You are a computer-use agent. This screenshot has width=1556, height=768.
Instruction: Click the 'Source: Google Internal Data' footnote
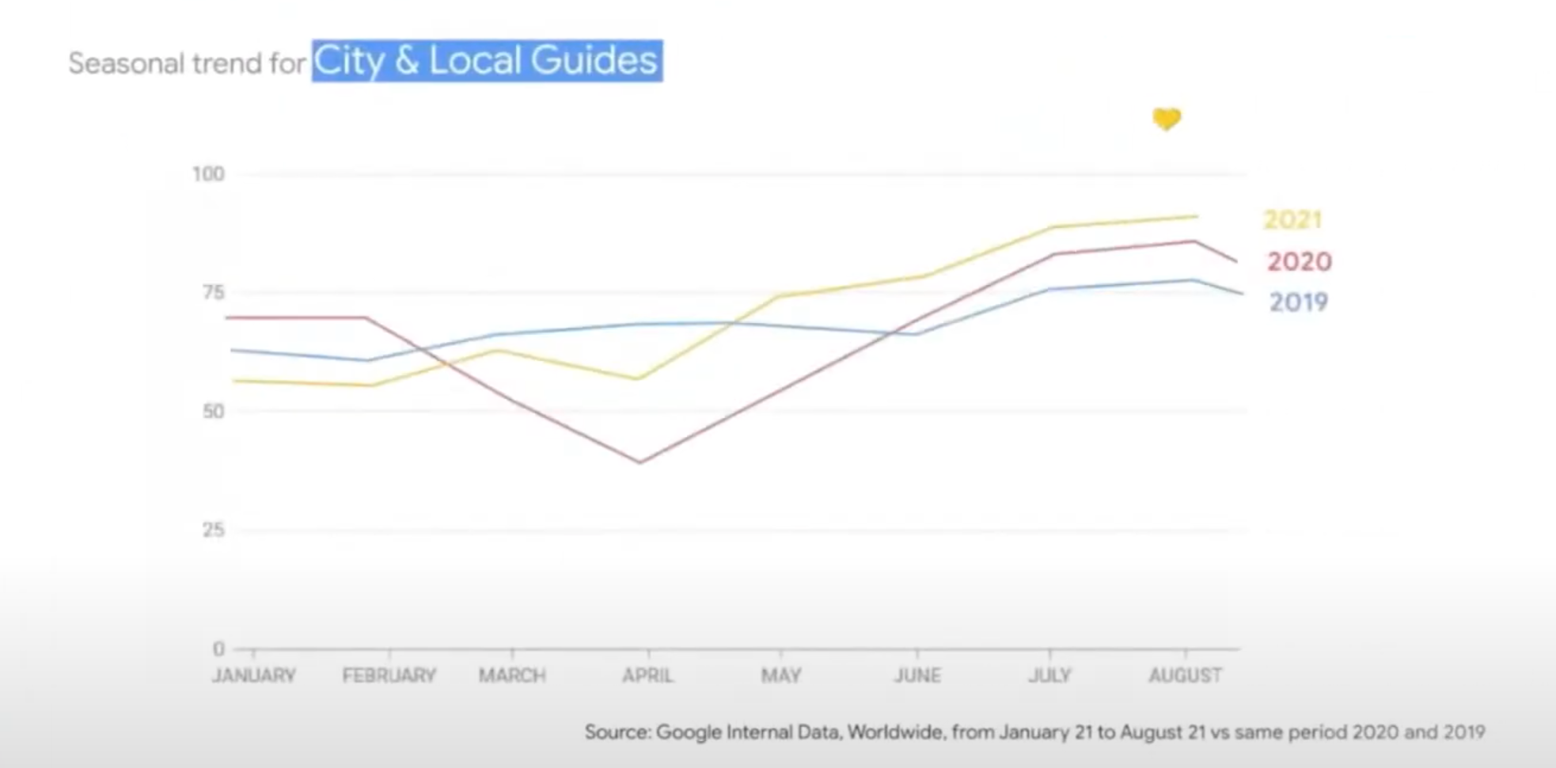point(1034,732)
